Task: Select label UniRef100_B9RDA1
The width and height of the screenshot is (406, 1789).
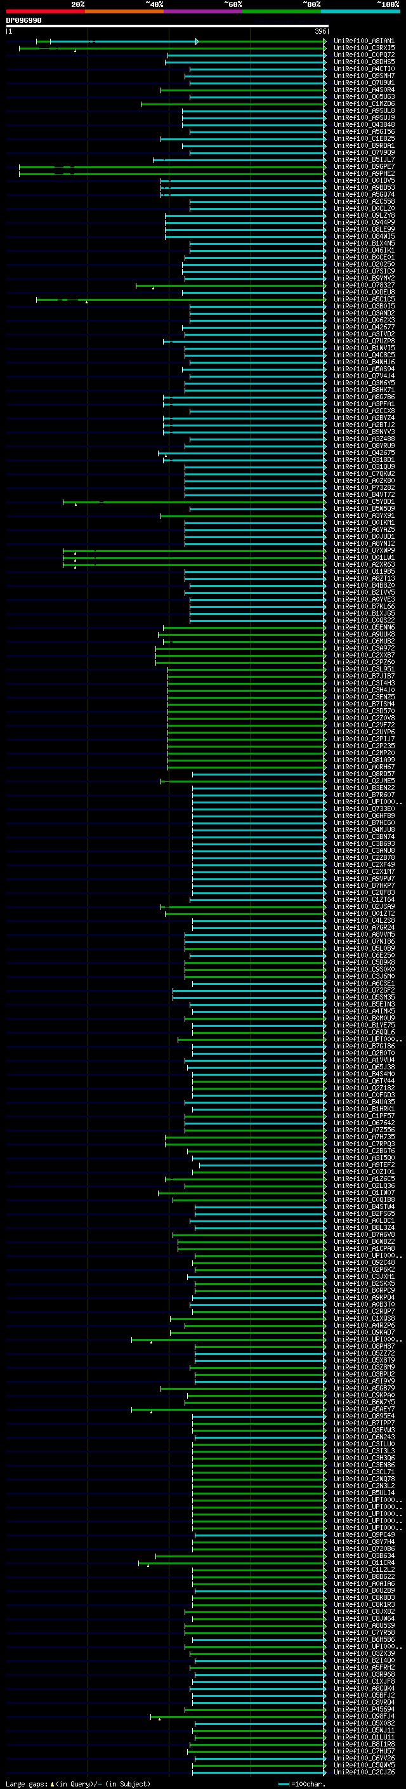Action: pos(363,146)
